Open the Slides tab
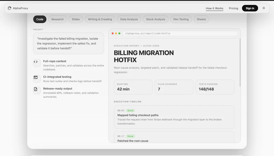This screenshot has height=156, width=274. [x=76, y=19]
